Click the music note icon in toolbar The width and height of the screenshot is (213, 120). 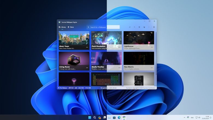[130, 27]
